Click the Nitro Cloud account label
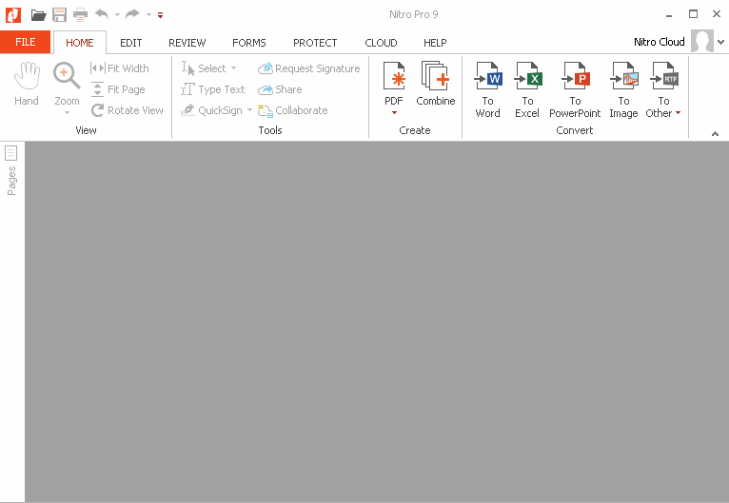Viewport: 729px width, 503px height. (x=659, y=42)
